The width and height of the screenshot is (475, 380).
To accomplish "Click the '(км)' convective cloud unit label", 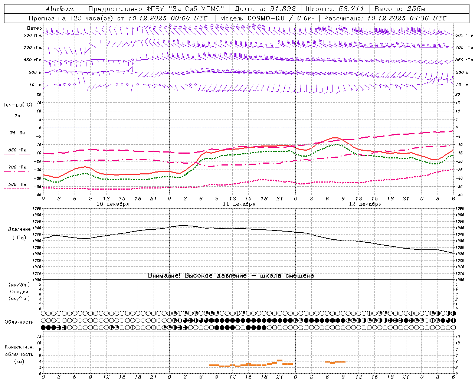I will point(19,361).
